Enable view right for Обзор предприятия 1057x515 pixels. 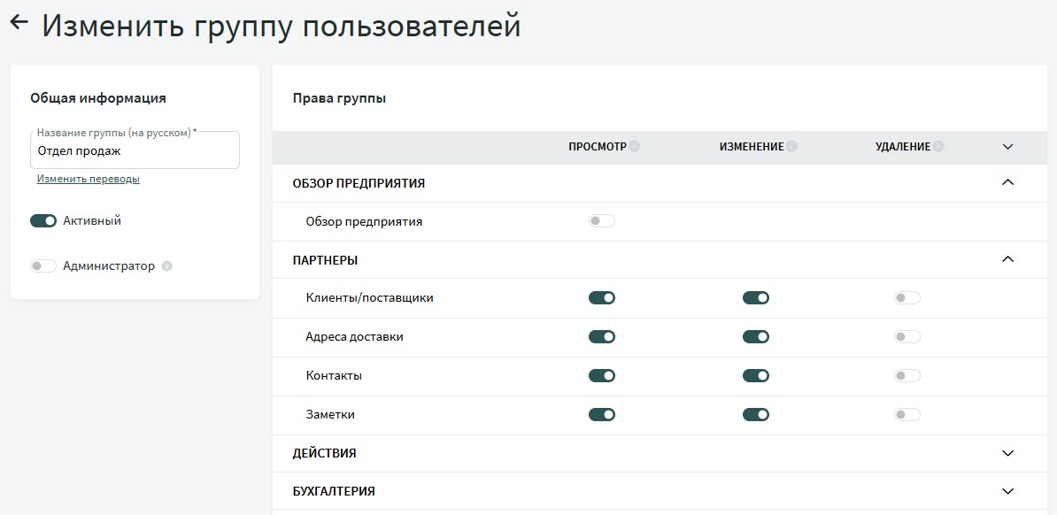(x=601, y=221)
